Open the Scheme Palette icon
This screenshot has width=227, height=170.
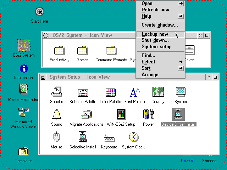[83, 92]
